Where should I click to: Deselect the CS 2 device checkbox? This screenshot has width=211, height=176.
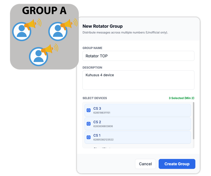[89, 124]
